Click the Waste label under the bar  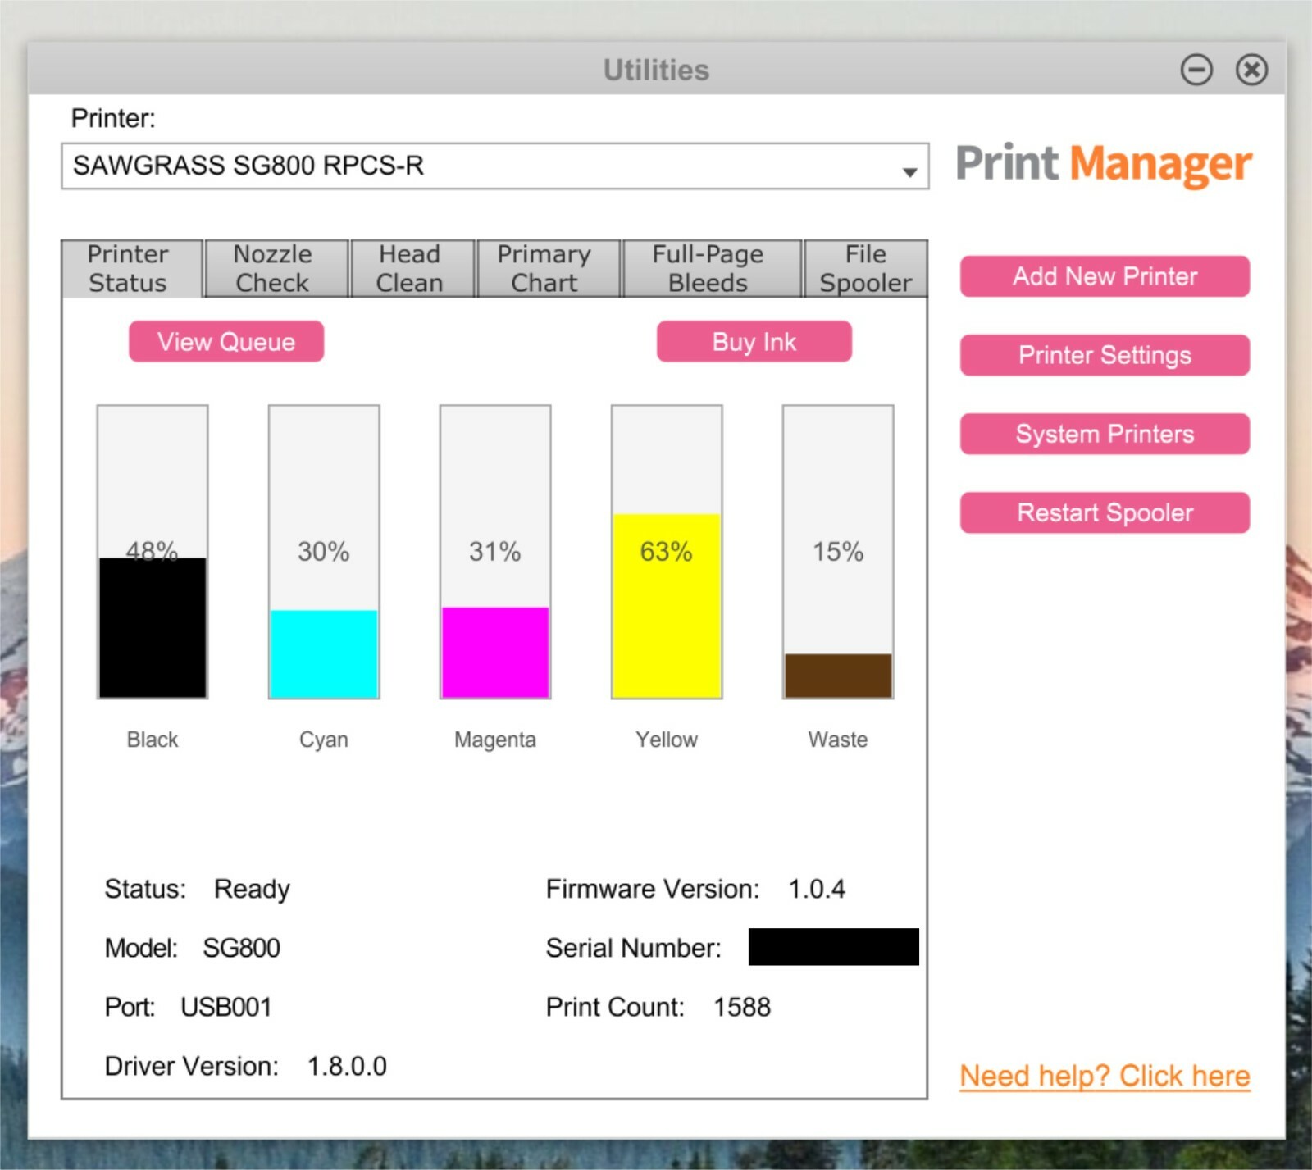point(838,740)
